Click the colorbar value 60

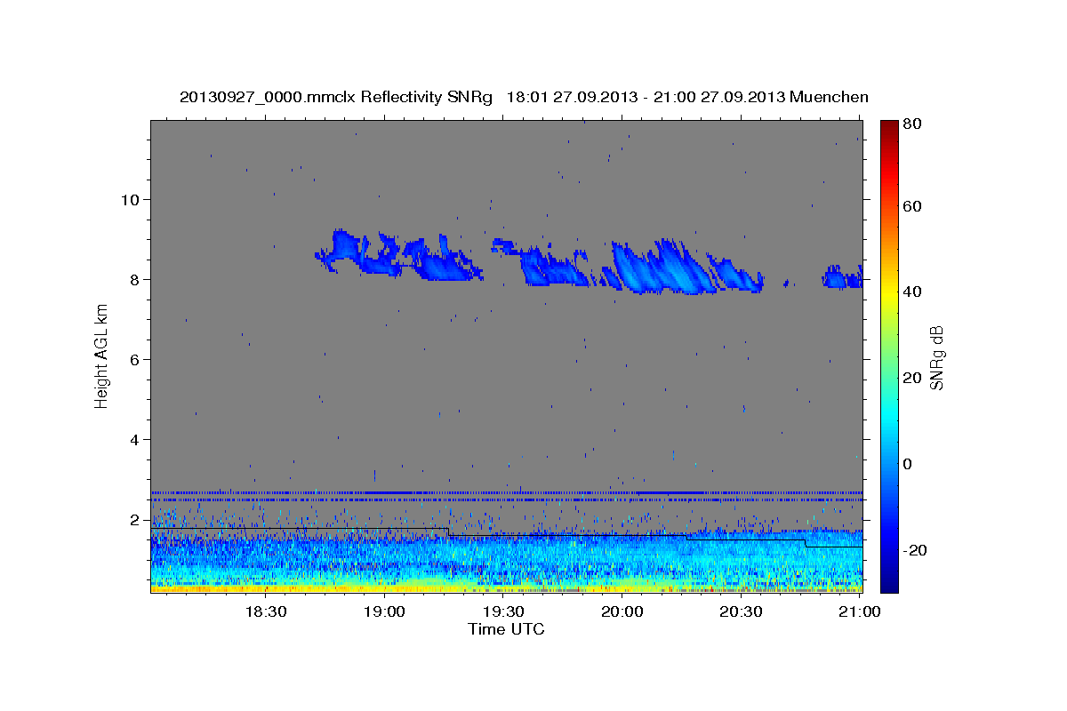912,206
